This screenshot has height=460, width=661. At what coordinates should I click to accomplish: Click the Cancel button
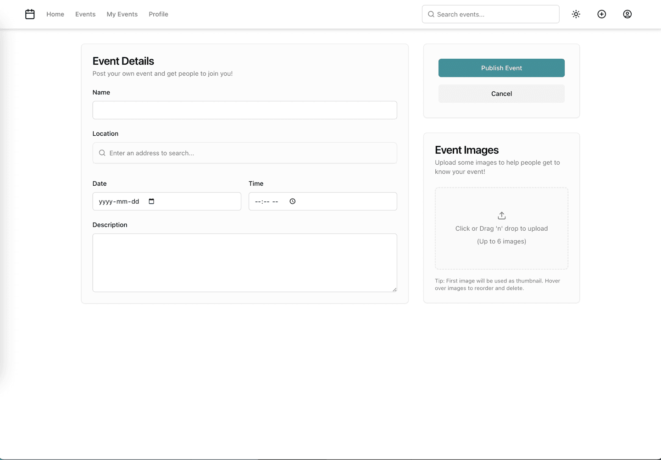501,94
